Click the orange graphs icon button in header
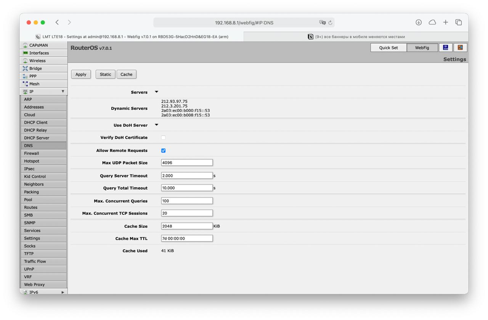The height and width of the screenshot is (320, 488). click(x=460, y=48)
